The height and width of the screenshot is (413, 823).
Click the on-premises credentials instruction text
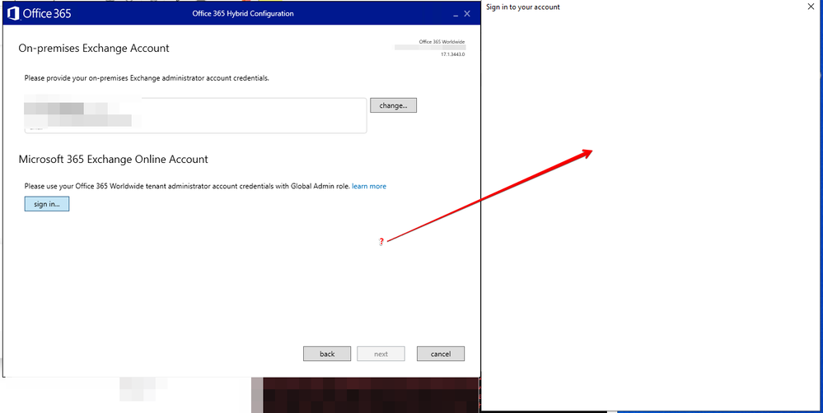[x=147, y=78]
